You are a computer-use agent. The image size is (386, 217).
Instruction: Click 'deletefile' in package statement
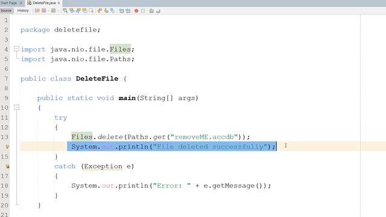[x=75, y=30]
